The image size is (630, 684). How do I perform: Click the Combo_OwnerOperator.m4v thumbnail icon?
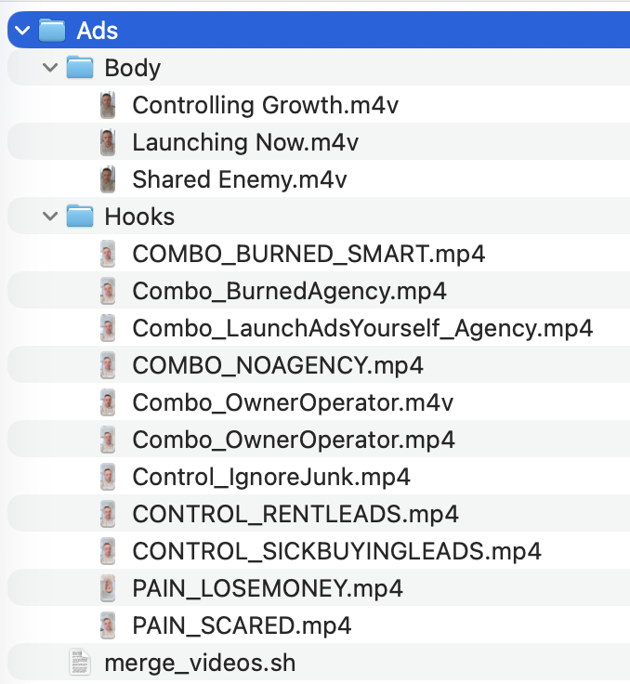[108, 402]
